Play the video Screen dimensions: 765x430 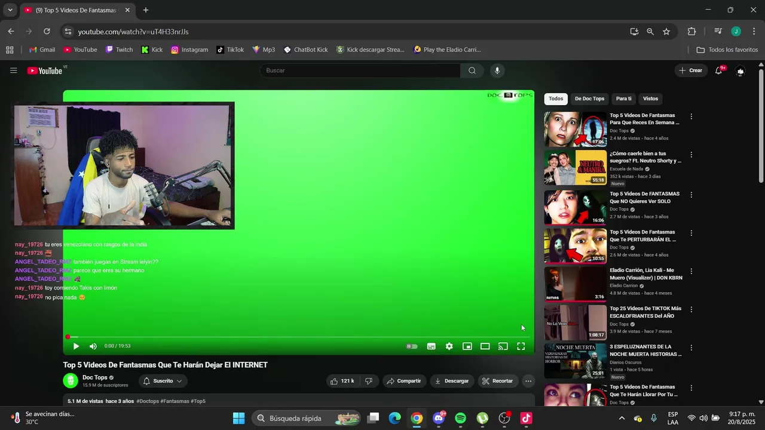76,346
